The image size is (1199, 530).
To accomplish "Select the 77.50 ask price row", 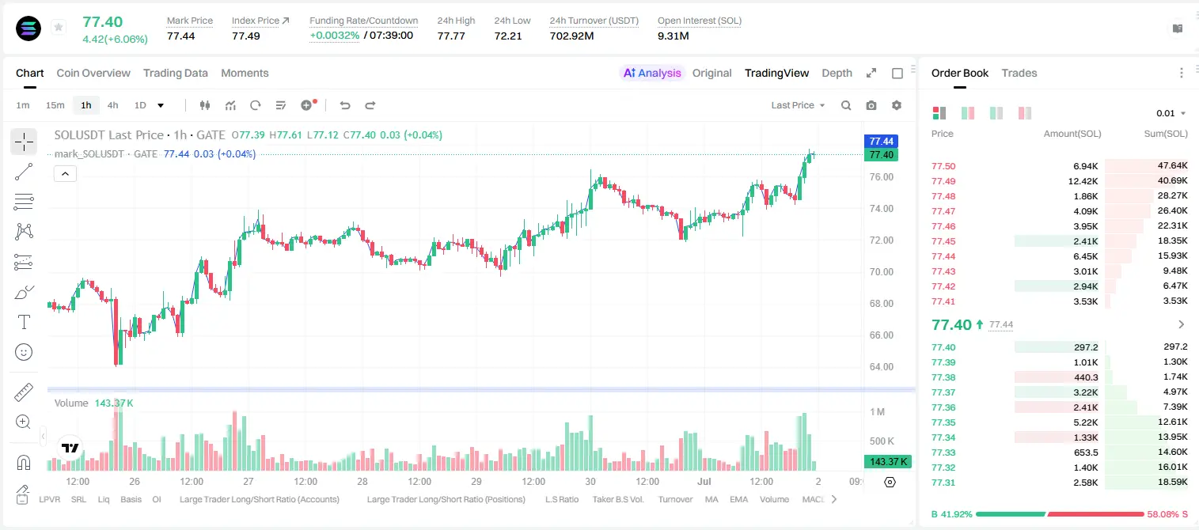I will 1060,166.
